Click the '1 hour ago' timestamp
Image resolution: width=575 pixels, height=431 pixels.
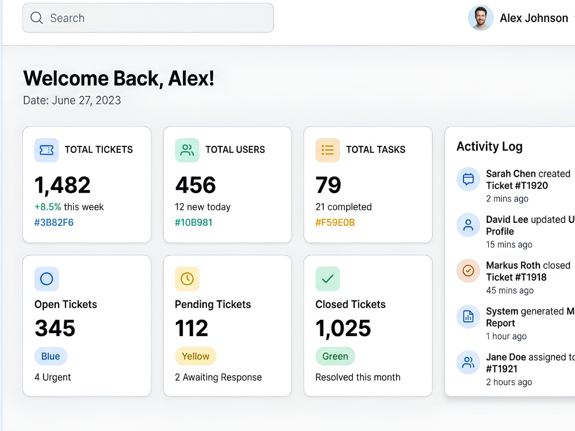tap(507, 336)
